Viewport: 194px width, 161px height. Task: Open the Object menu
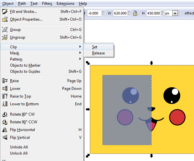coord(8,4)
